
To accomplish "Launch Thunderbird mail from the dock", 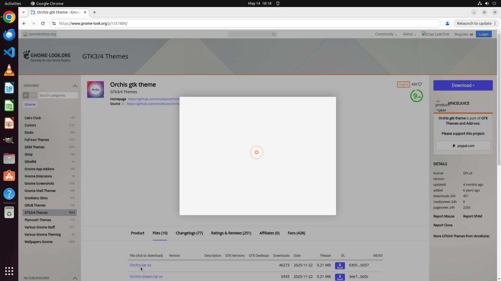I will 9,35.
